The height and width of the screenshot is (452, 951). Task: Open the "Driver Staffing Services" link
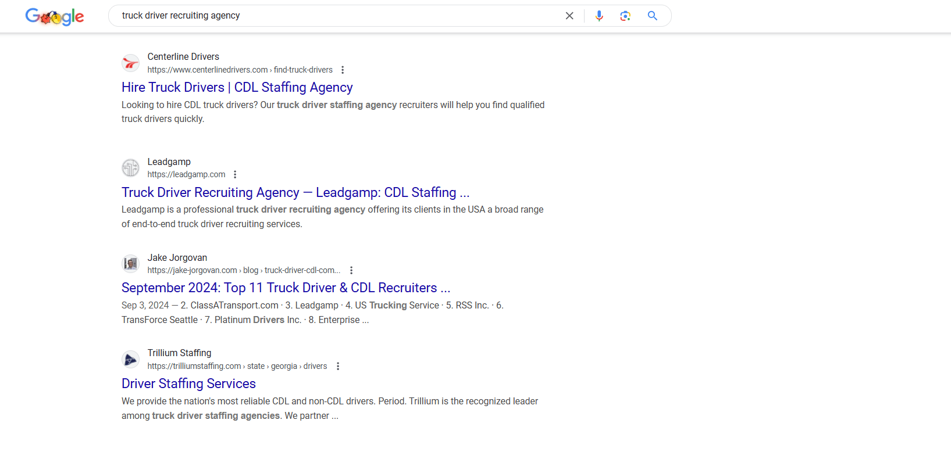point(188,383)
